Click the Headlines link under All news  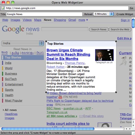point(11,114)
